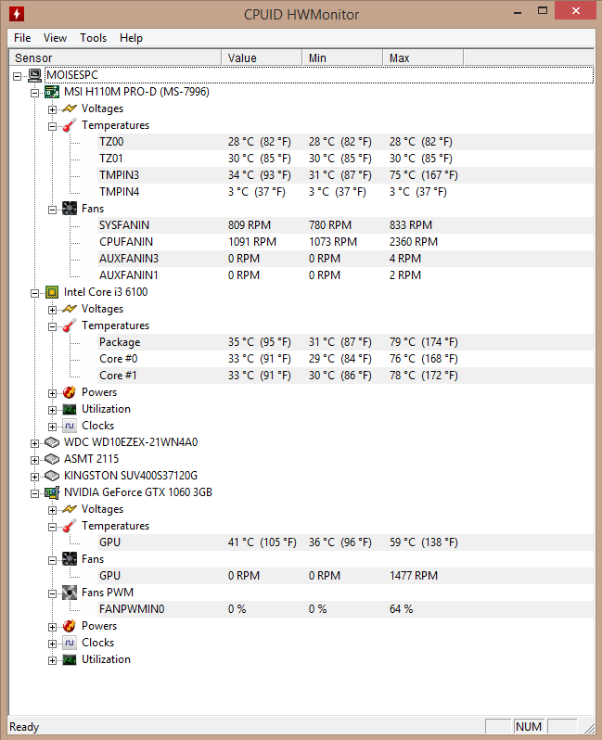The width and height of the screenshot is (602, 740).
Task: Expand the ASMT 2115 drive node
Action: tap(34, 460)
